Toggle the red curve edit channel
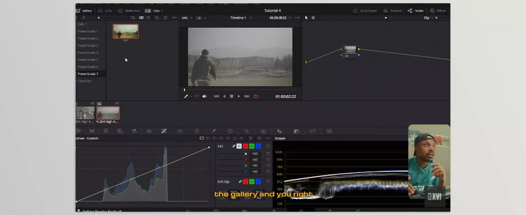The image size is (526, 215). [245, 146]
